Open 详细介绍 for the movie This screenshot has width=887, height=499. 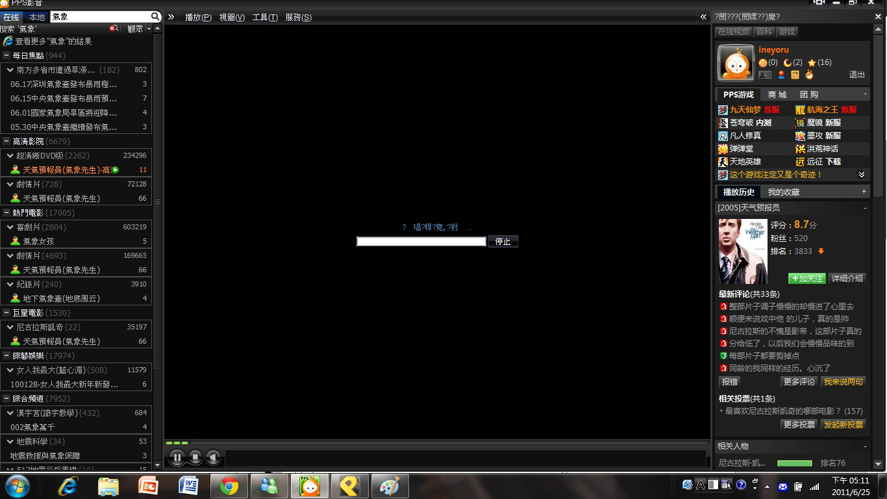click(847, 278)
